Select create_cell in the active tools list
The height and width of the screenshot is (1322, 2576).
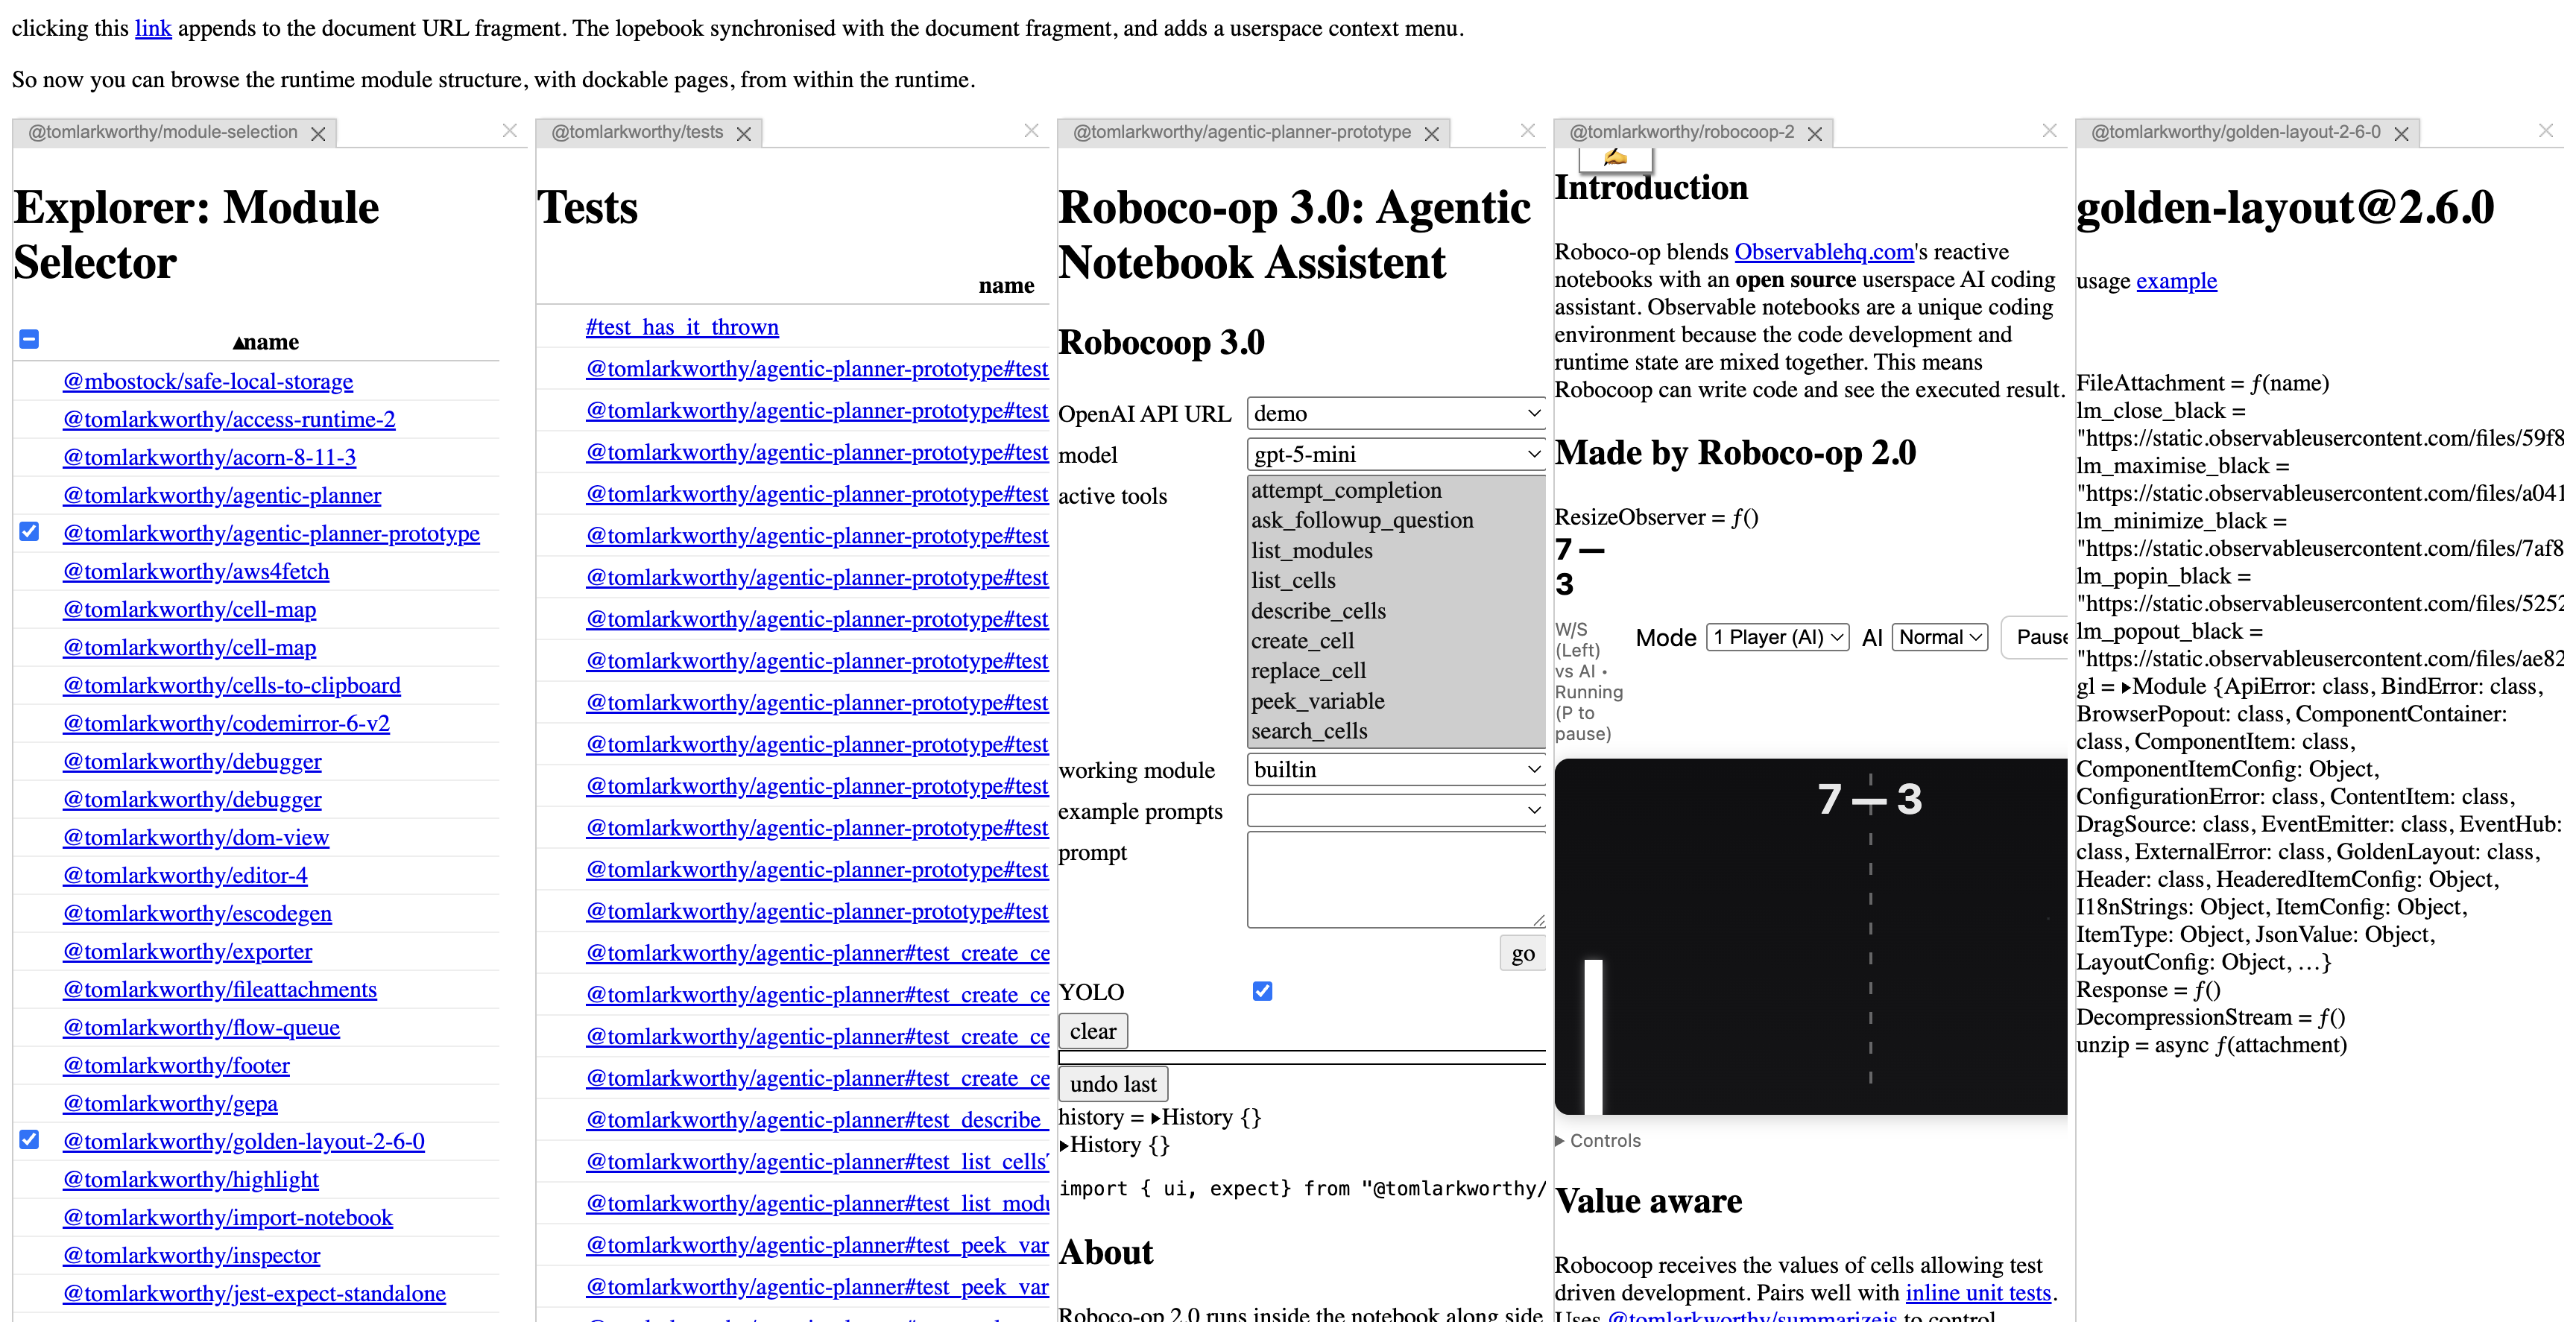point(1302,641)
